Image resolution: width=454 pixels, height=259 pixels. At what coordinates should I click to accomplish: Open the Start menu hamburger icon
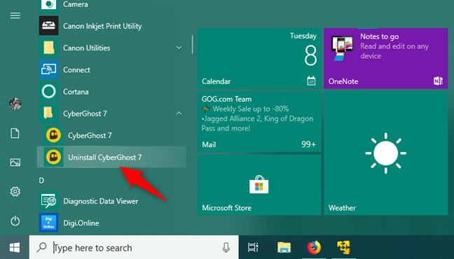(x=15, y=15)
